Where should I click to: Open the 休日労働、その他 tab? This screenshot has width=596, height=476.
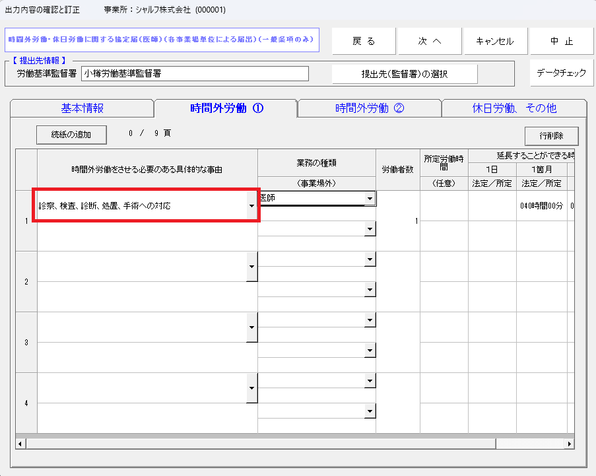point(514,108)
